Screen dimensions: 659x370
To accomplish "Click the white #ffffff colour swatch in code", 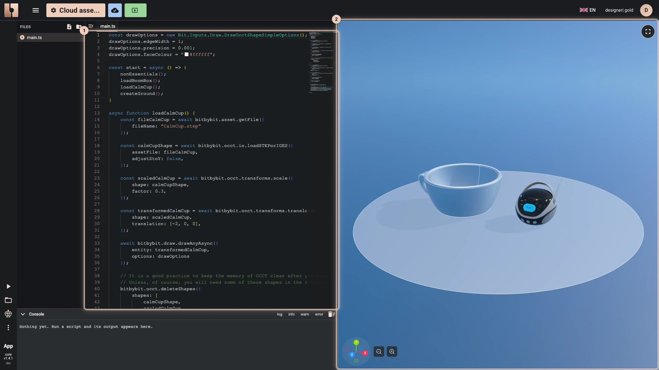I will tap(187, 54).
